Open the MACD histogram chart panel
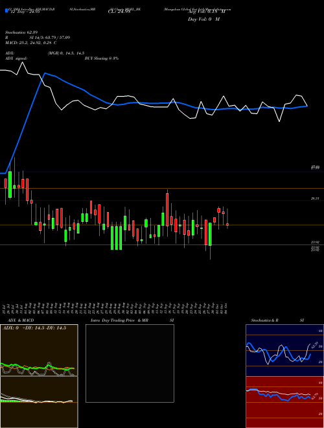 [39, 402]
